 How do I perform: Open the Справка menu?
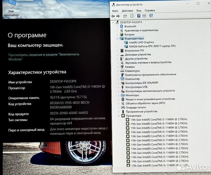[150, 10]
